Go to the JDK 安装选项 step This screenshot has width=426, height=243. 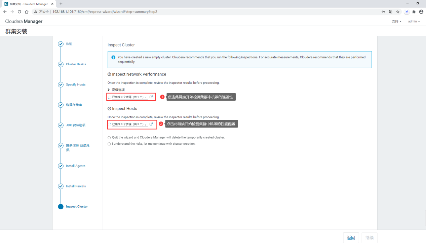(x=76, y=125)
